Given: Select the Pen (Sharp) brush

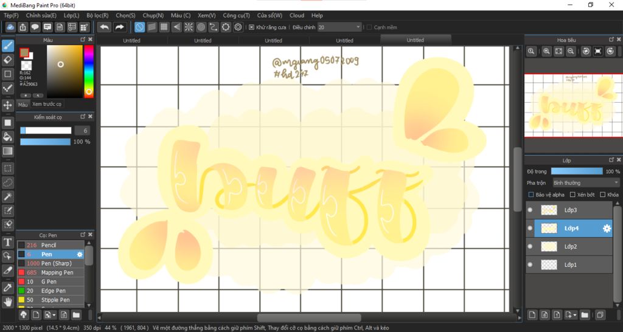Looking at the screenshot, I should [50, 263].
